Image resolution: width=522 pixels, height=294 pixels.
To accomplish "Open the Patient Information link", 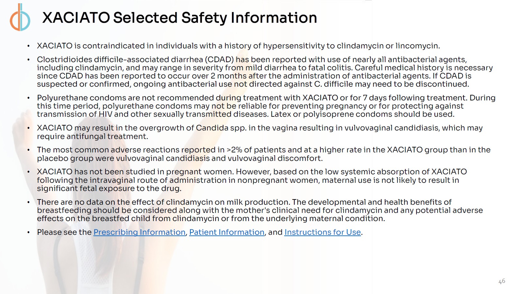I will pos(227,232).
